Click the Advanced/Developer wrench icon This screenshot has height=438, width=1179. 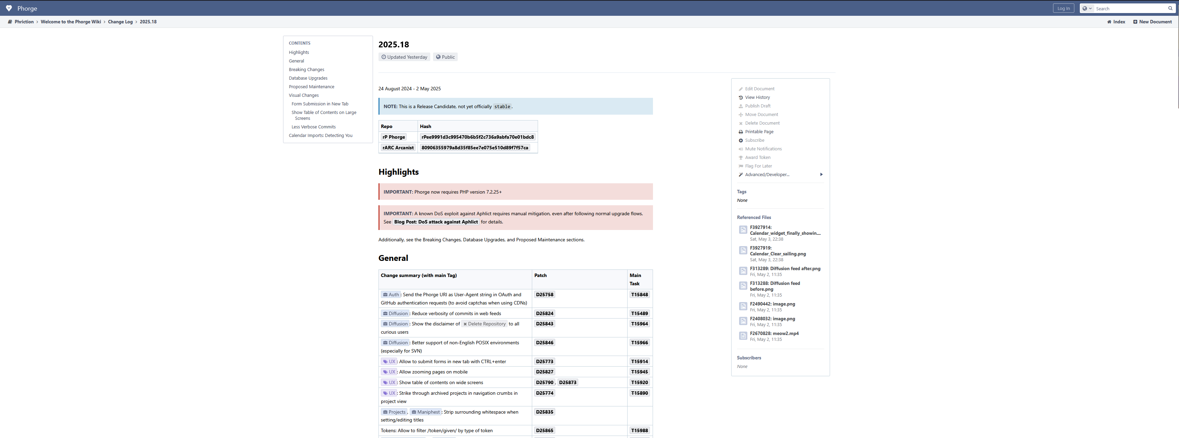click(740, 174)
